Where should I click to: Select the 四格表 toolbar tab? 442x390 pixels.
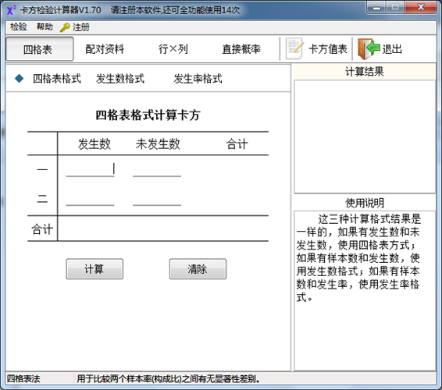[40, 49]
